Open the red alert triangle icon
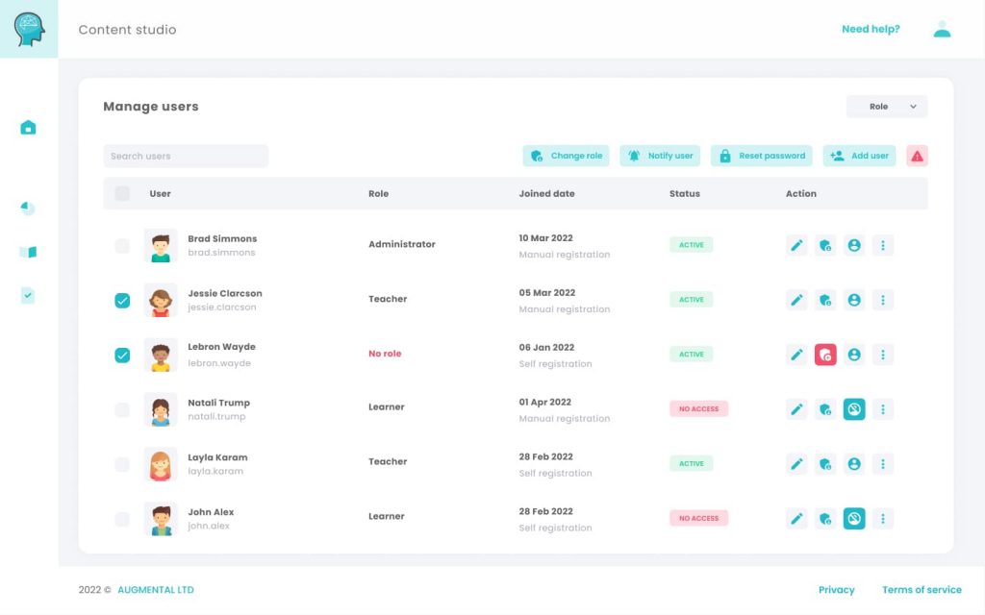Screen dimensions: 985x615 916,155
